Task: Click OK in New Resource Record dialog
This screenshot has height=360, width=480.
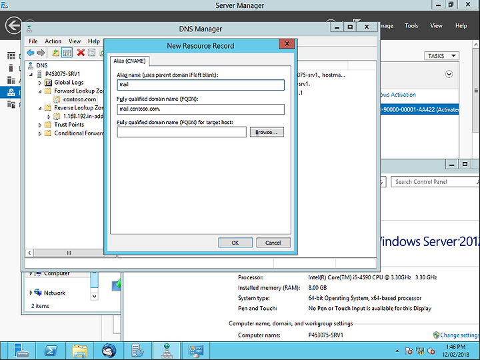Action: point(235,243)
